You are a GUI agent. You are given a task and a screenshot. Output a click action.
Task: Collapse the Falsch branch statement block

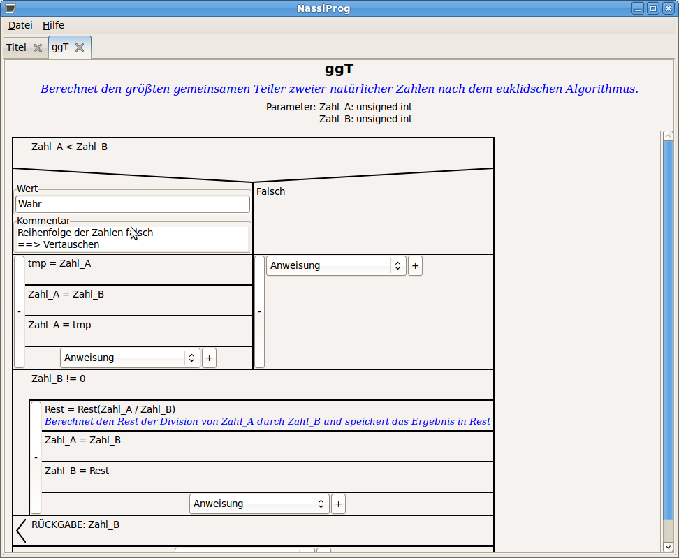[x=259, y=311]
